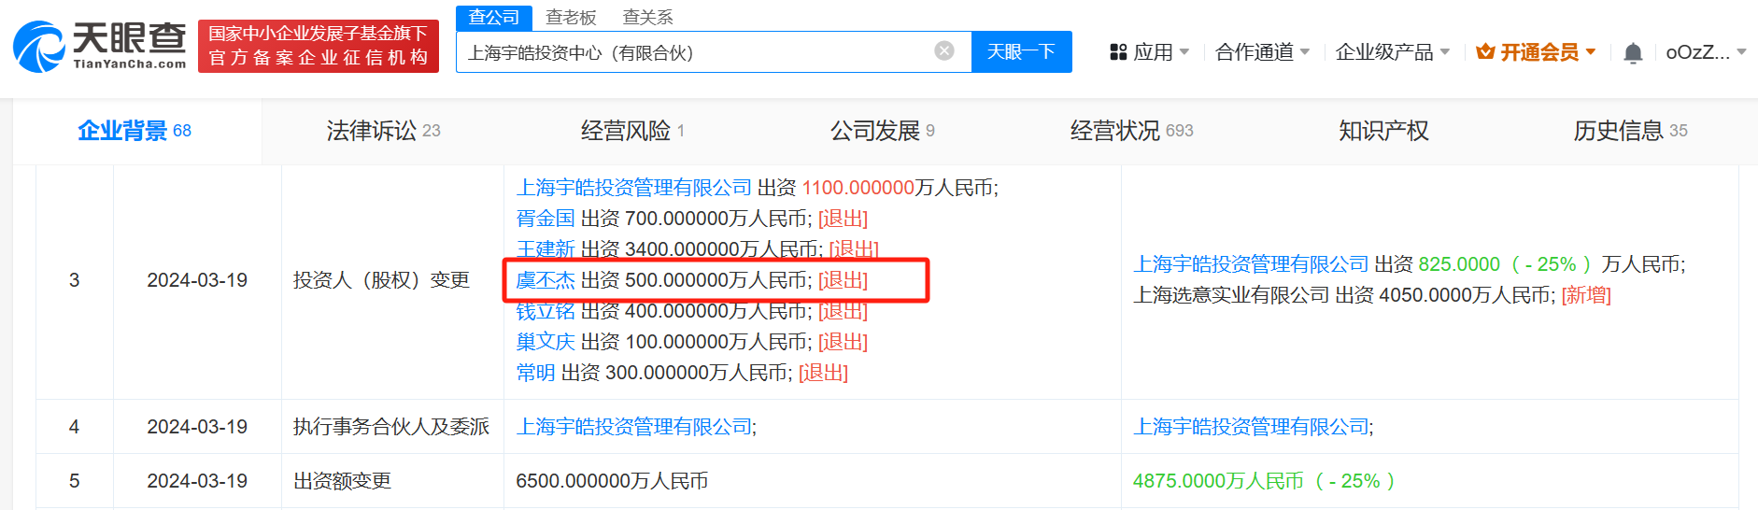Open the 王建新 investor link

(546, 249)
